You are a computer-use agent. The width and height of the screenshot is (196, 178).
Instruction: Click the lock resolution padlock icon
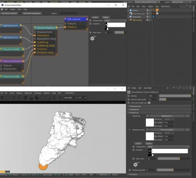click(31, 98)
